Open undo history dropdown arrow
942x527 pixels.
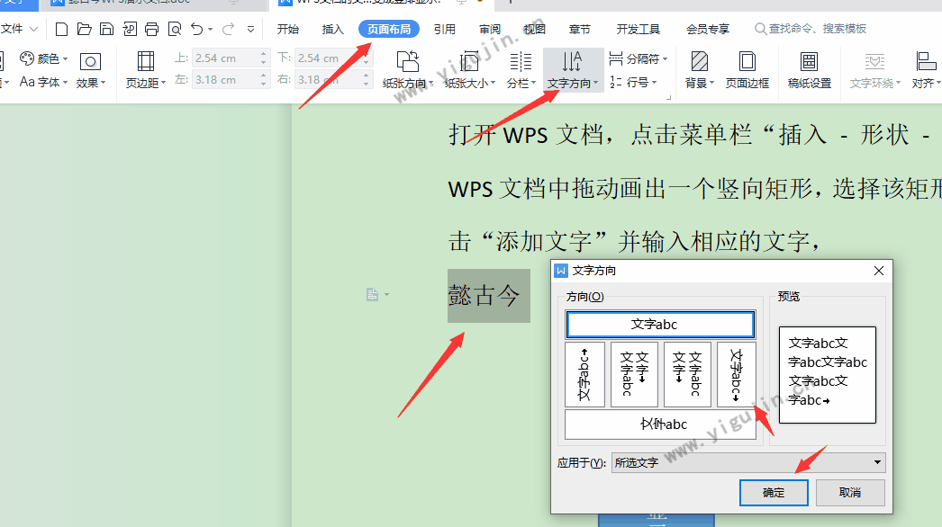(210, 29)
